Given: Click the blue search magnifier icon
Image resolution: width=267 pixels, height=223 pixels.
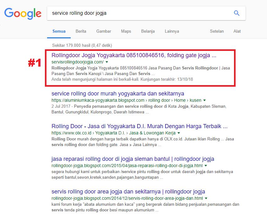Looking at the screenshot, I should point(237,13).
